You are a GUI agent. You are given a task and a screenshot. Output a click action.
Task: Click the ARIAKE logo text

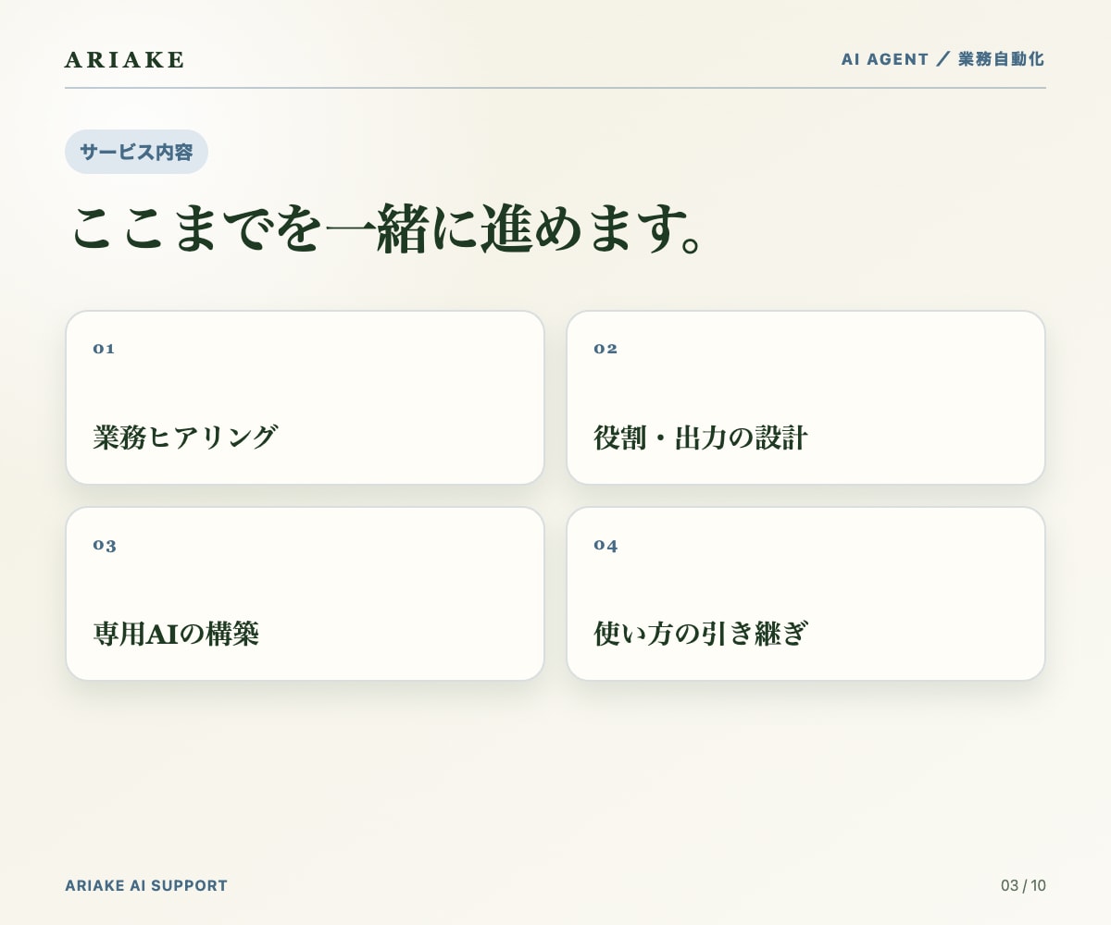[125, 60]
